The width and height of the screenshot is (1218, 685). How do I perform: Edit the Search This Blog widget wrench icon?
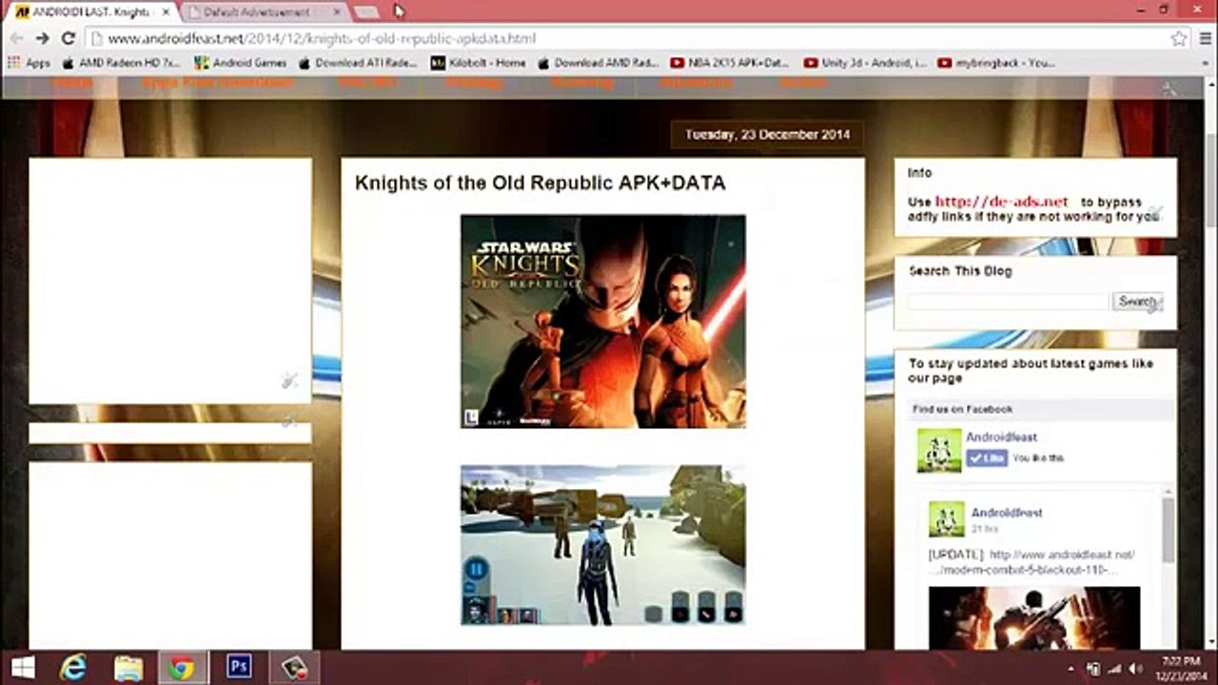tap(1153, 306)
